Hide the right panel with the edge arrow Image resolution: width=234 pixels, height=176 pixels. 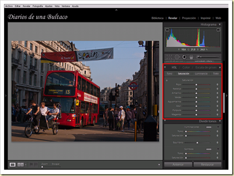pos(227,96)
